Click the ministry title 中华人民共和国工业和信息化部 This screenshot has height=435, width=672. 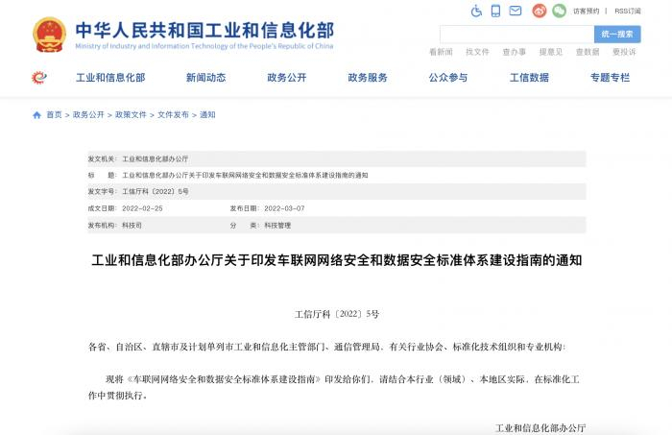tap(204, 30)
